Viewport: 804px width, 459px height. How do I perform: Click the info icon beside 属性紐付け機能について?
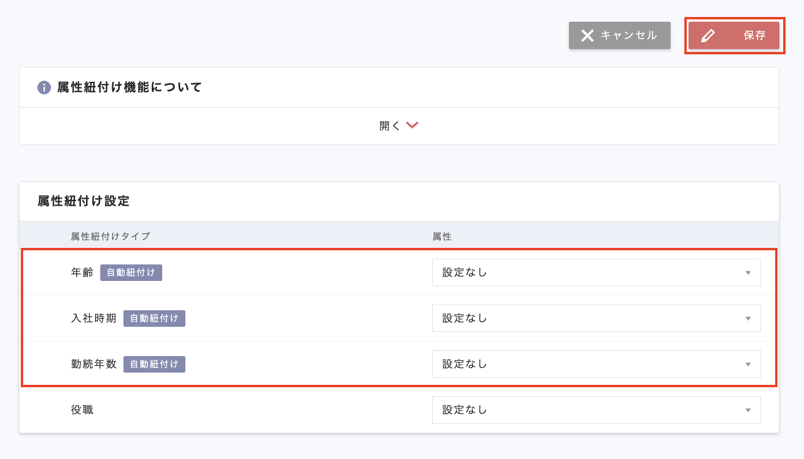[44, 87]
